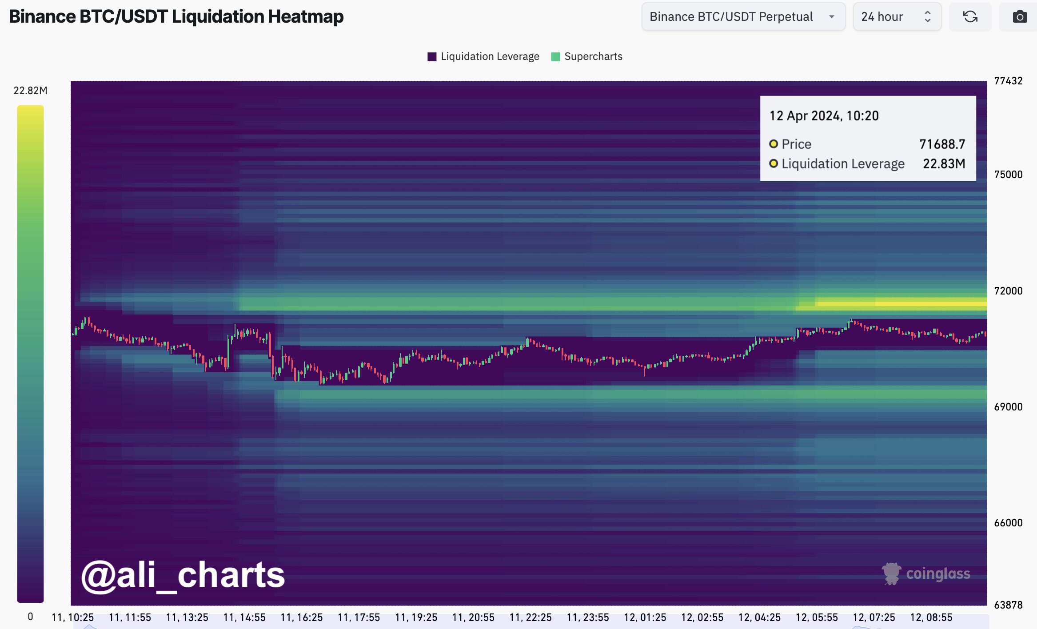Open the 24 hour timeframe selector
Image resolution: width=1037 pixels, height=629 pixels.
coord(897,17)
